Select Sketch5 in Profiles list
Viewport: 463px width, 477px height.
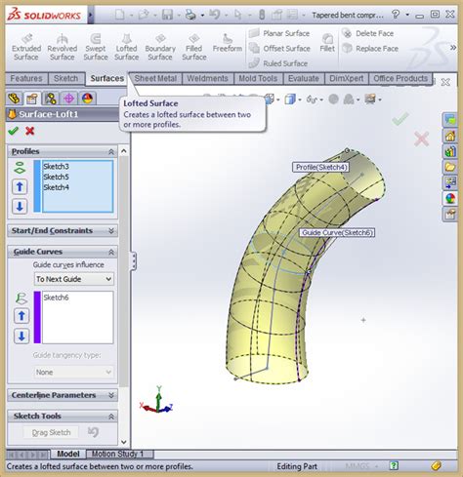(56, 177)
